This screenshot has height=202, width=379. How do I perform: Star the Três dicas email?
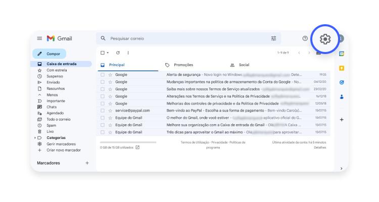pyautogui.click(x=110, y=132)
